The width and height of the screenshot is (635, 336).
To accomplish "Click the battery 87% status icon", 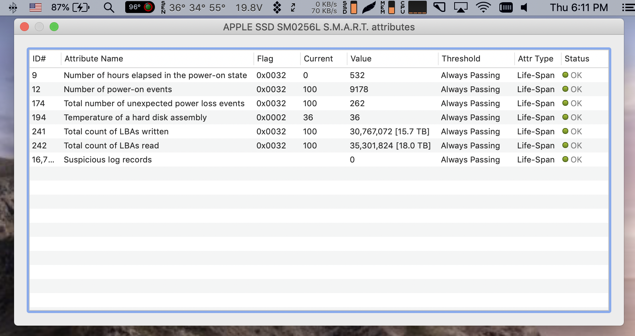I will point(70,7).
